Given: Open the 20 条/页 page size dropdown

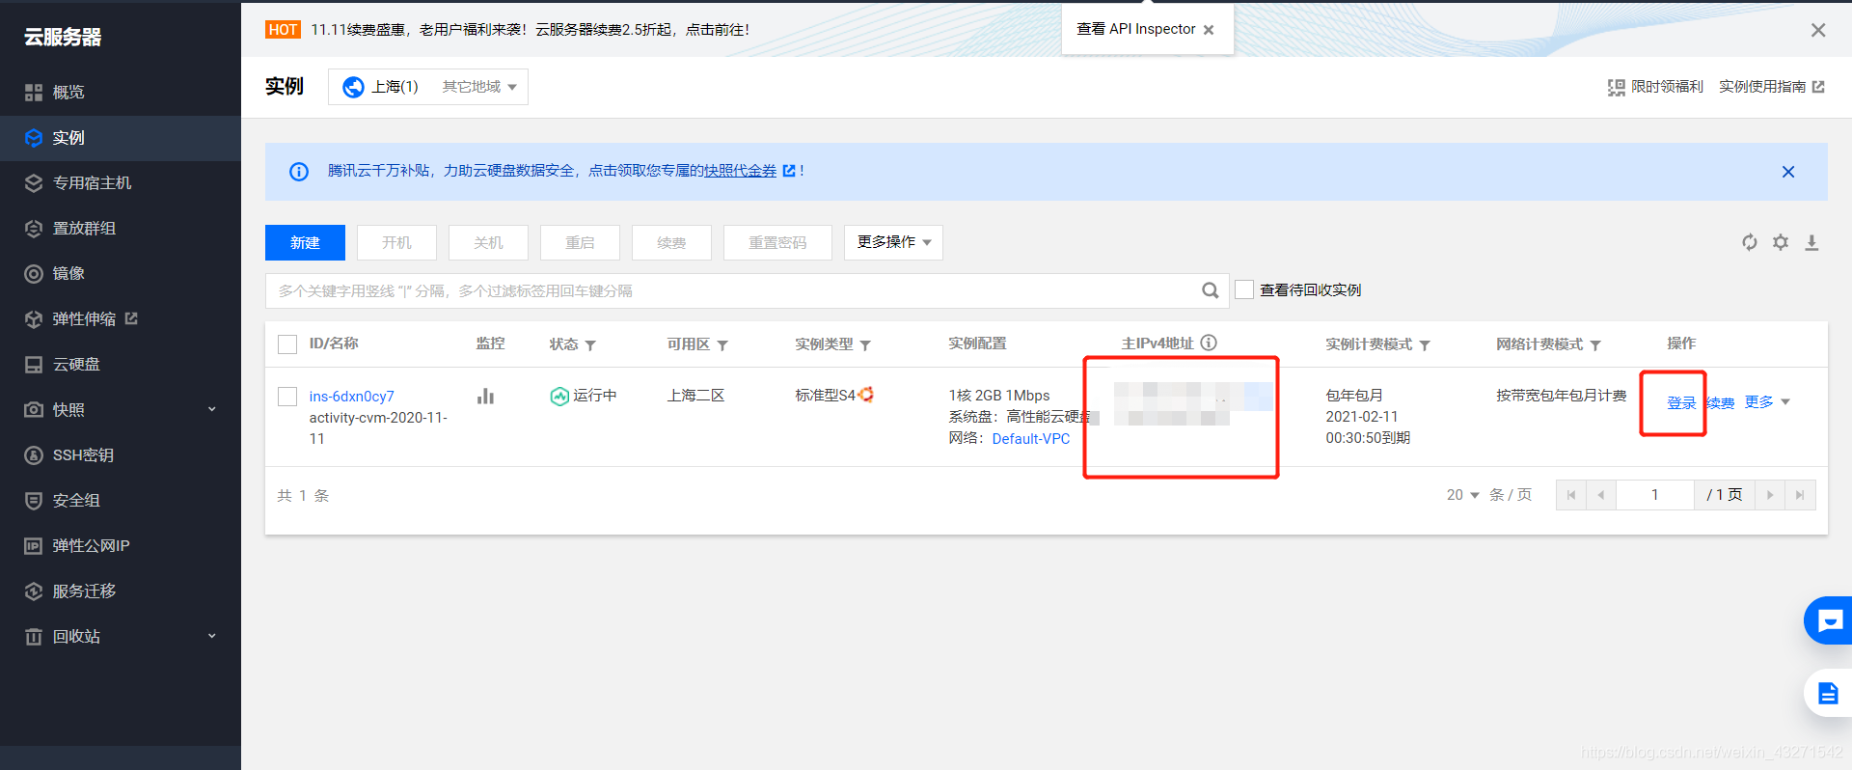Looking at the screenshot, I should (x=1462, y=495).
